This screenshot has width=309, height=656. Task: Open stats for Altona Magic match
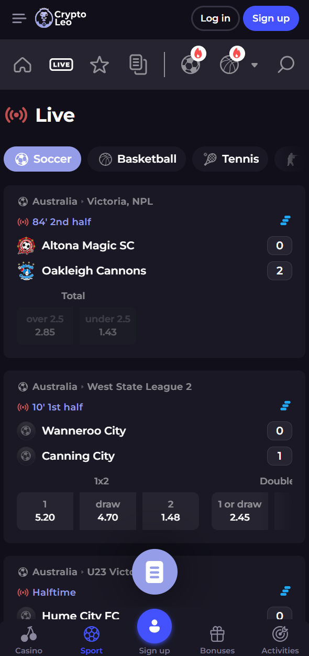[285, 221]
